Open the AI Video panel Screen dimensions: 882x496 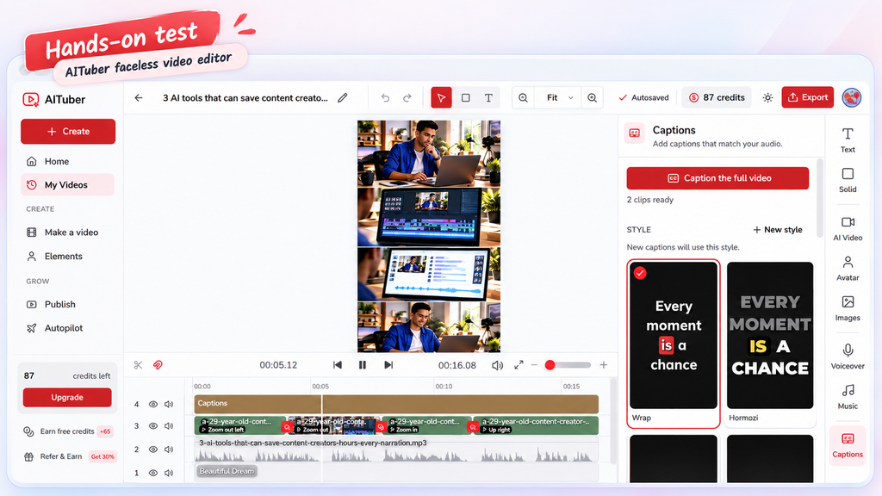848,228
